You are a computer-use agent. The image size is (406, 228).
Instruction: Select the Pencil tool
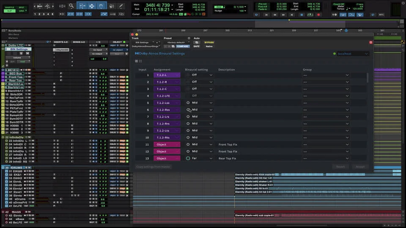point(121,6)
